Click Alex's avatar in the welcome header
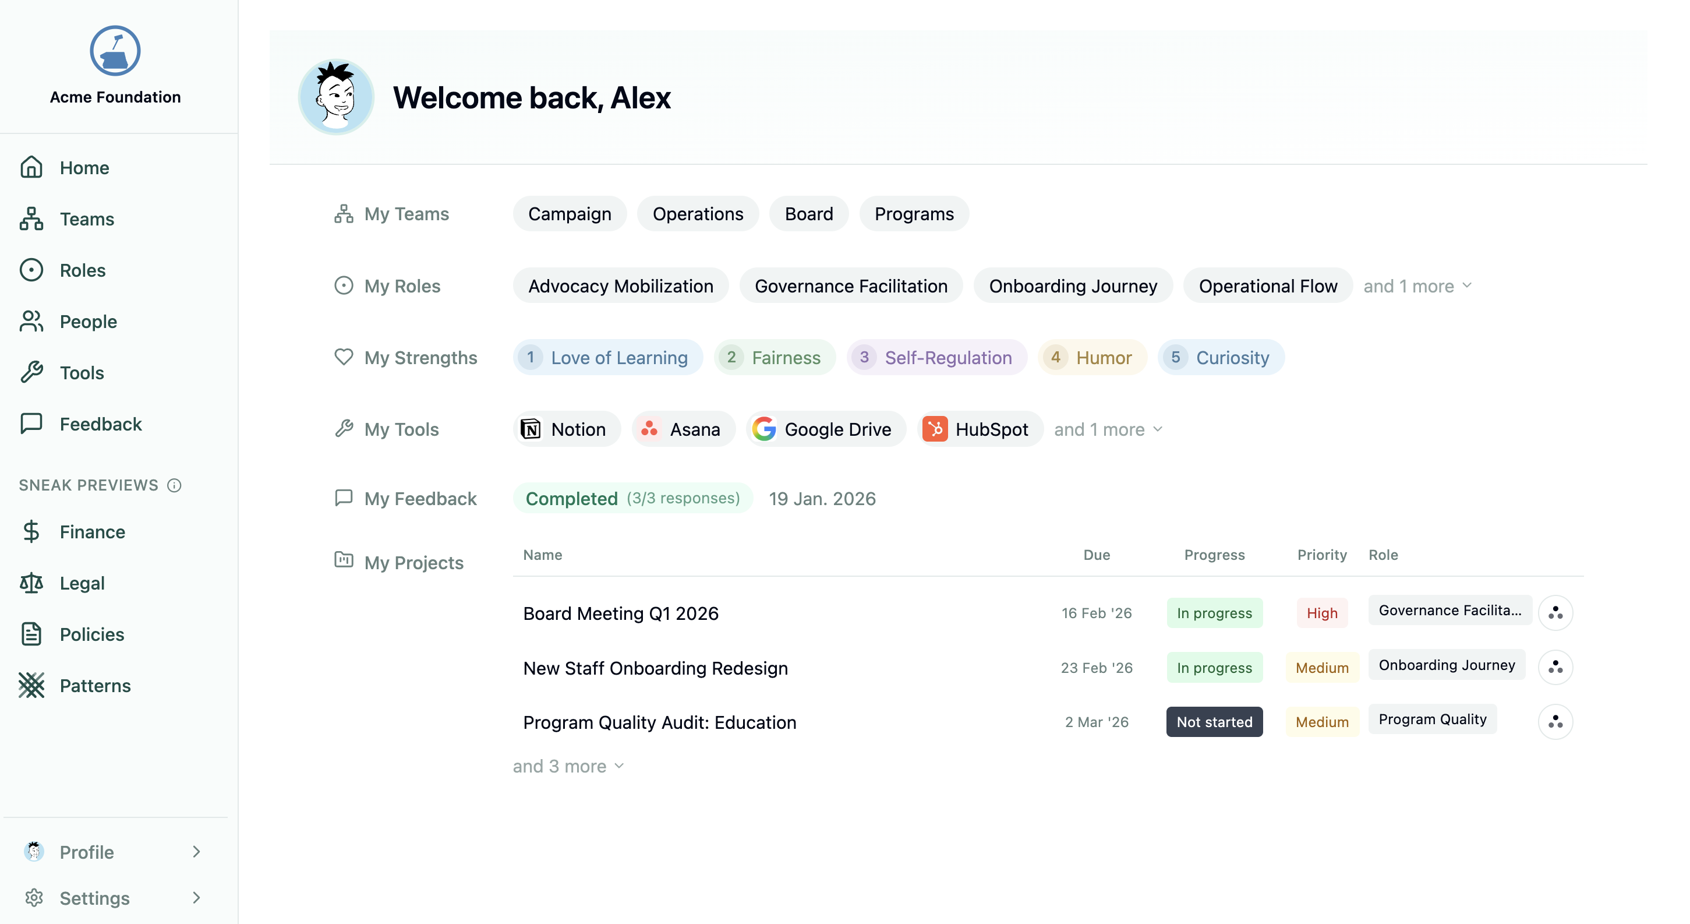 coord(336,97)
